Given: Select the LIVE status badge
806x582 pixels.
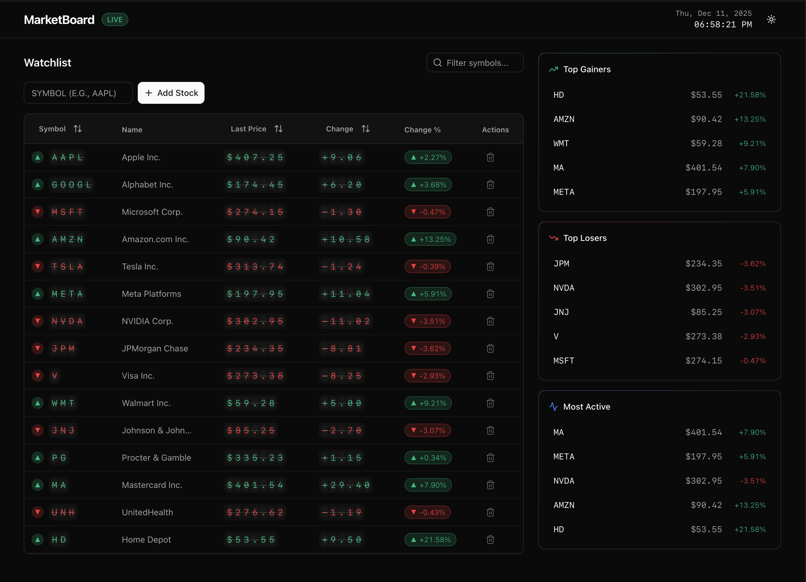Looking at the screenshot, I should click(115, 19).
